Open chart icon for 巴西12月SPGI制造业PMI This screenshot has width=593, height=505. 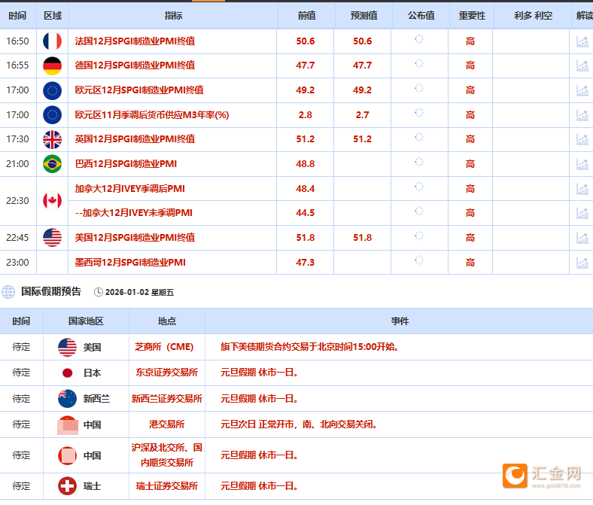point(582,164)
